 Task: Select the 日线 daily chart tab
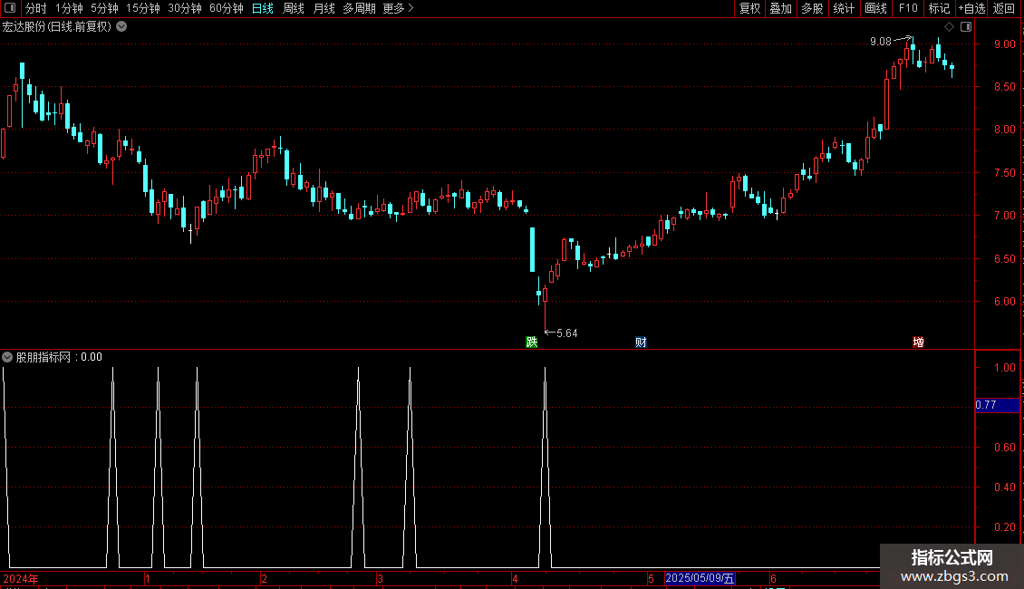[263, 8]
